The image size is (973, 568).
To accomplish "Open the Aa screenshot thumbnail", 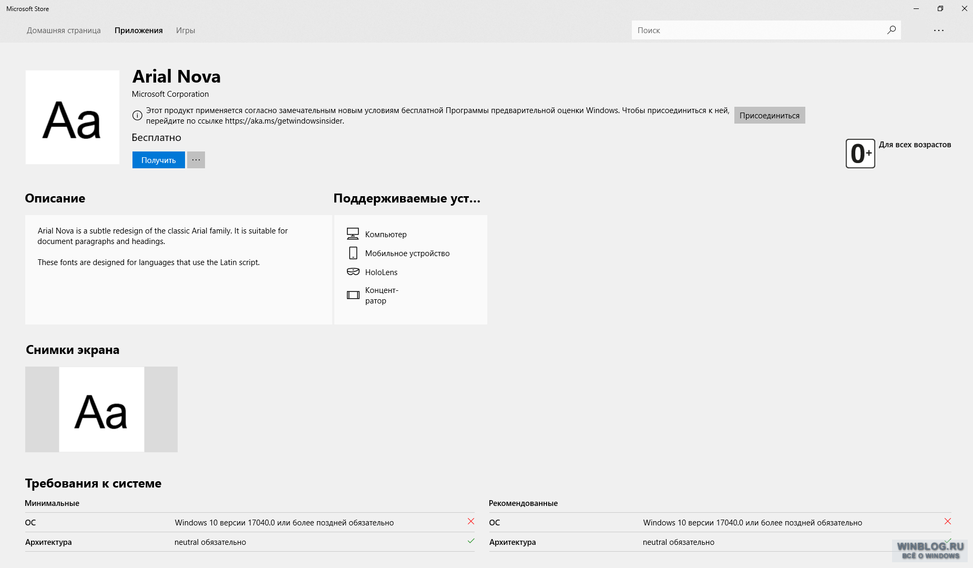I will coord(101,409).
